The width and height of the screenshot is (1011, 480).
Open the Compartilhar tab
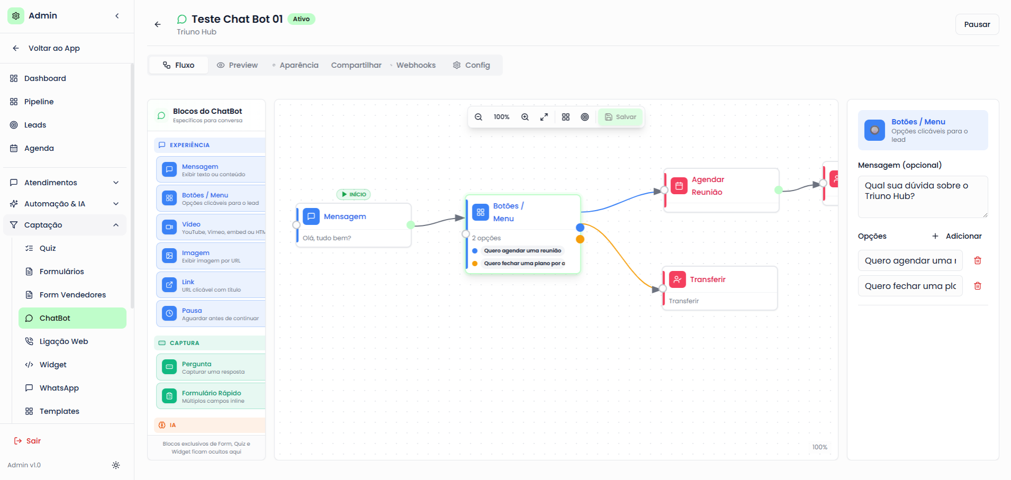[x=356, y=65]
